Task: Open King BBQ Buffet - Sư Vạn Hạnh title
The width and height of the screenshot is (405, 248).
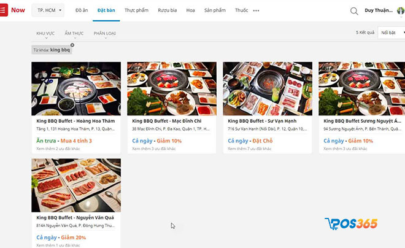Action: [x=262, y=121]
